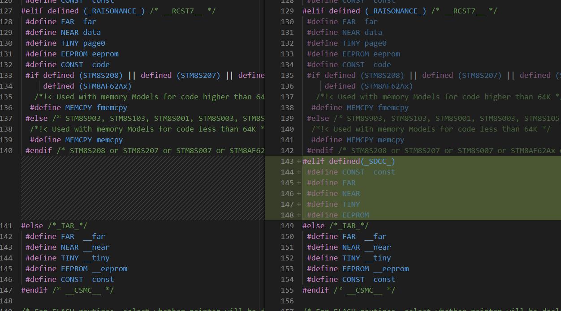Click the '+' marker beside added line 143
Viewport: 561px width, 311px height.
pyautogui.click(x=299, y=161)
